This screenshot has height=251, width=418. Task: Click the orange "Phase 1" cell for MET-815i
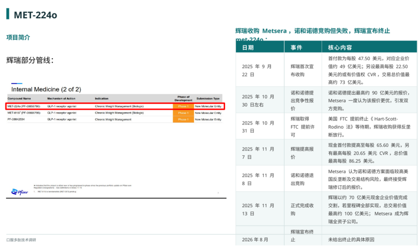click(x=183, y=113)
